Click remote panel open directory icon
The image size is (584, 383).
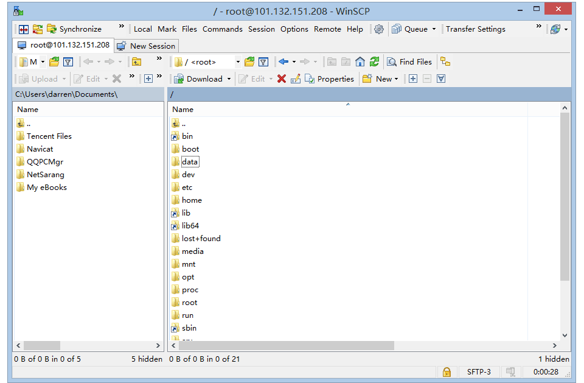[x=249, y=62]
